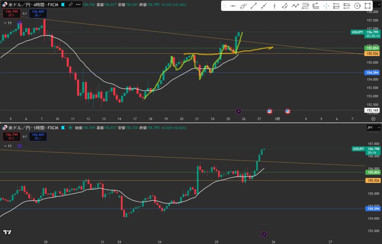
Task: Open the JPY currency dropdown
Action: coord(374,128)
